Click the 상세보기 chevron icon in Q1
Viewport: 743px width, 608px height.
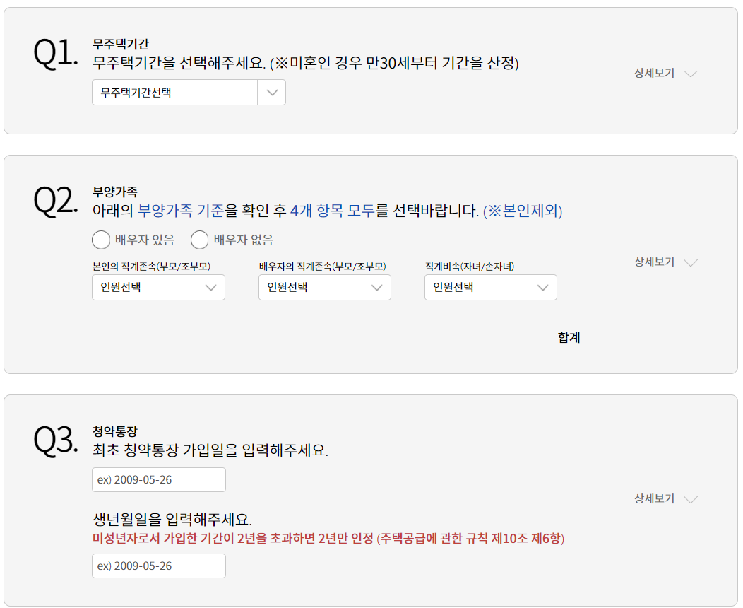(x=691, y=74)
